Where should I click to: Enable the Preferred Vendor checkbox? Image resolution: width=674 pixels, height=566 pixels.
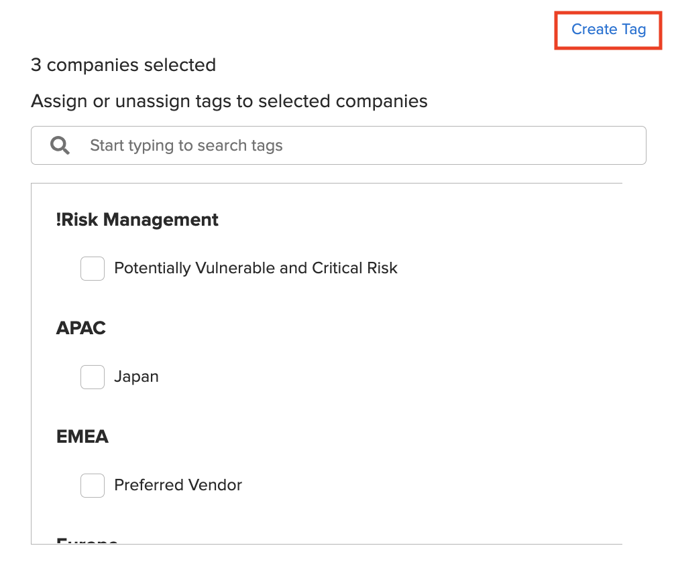[x=93, y=486]
